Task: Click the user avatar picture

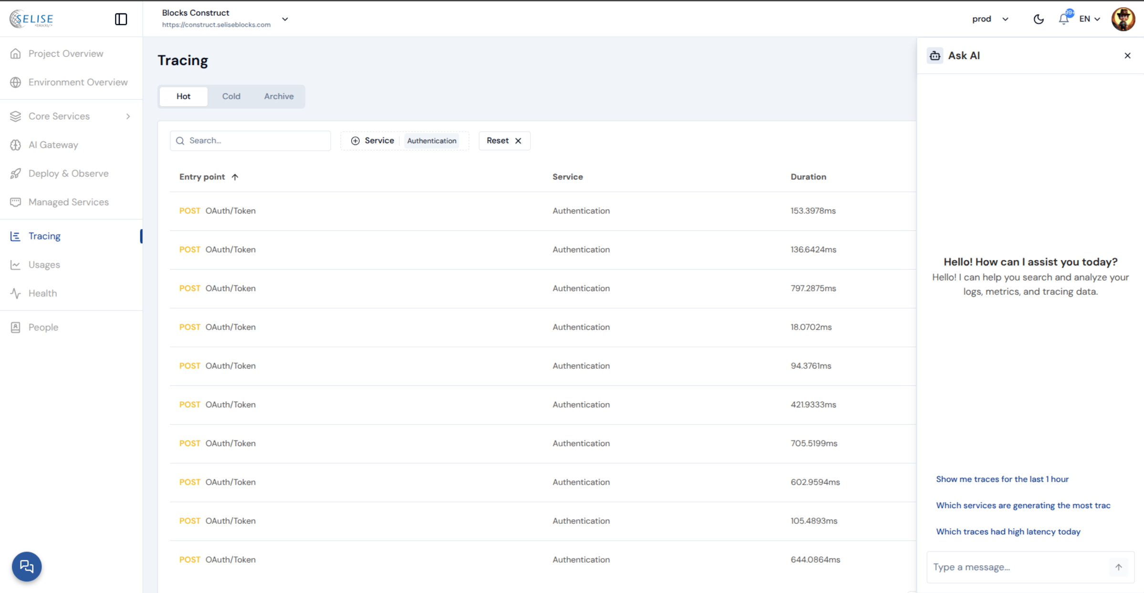Action: point(1123,19)
